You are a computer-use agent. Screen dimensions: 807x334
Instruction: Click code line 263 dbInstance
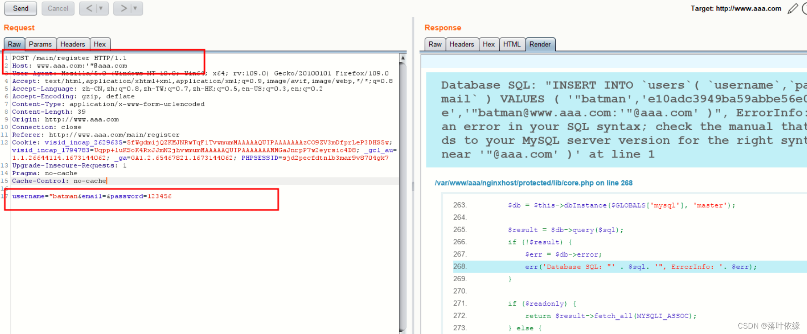click(621, 205)
